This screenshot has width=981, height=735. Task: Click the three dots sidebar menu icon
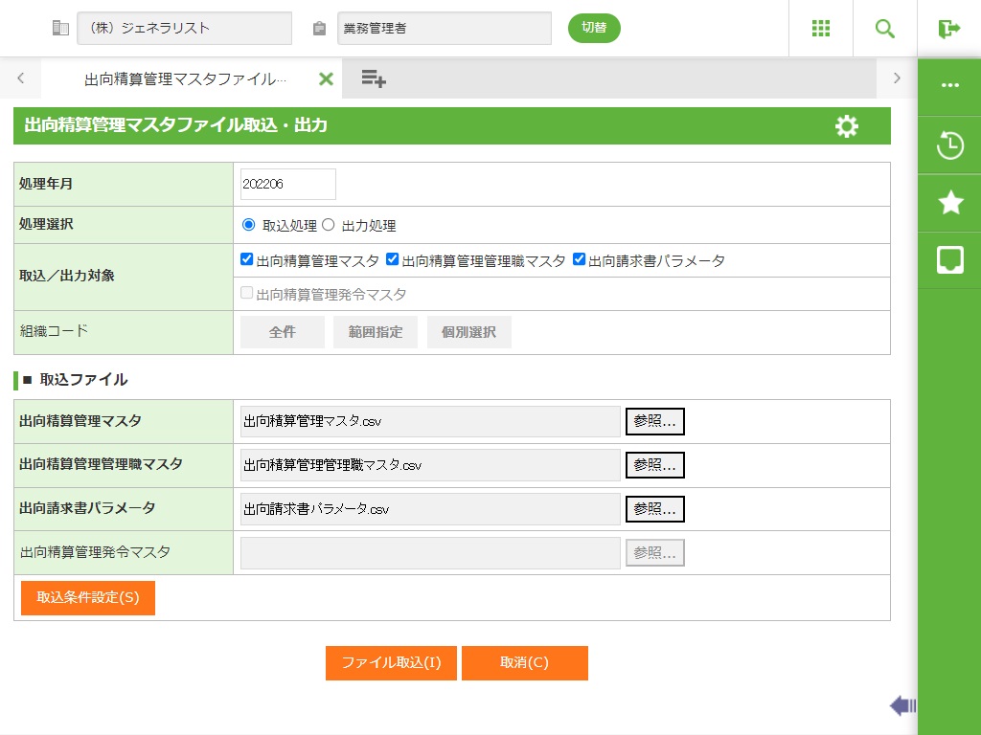point(949,85)
